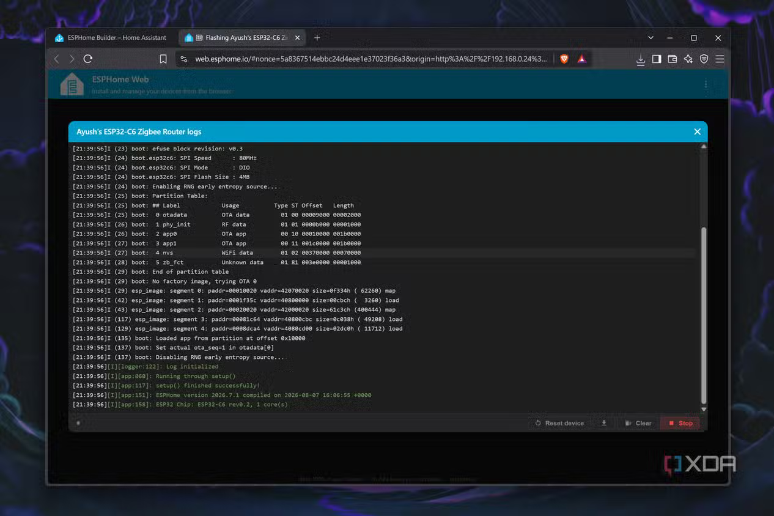Open the ESPHome Web three-dot menu
774x516 pixels.
pyautogui.click(x=706, y=84)
